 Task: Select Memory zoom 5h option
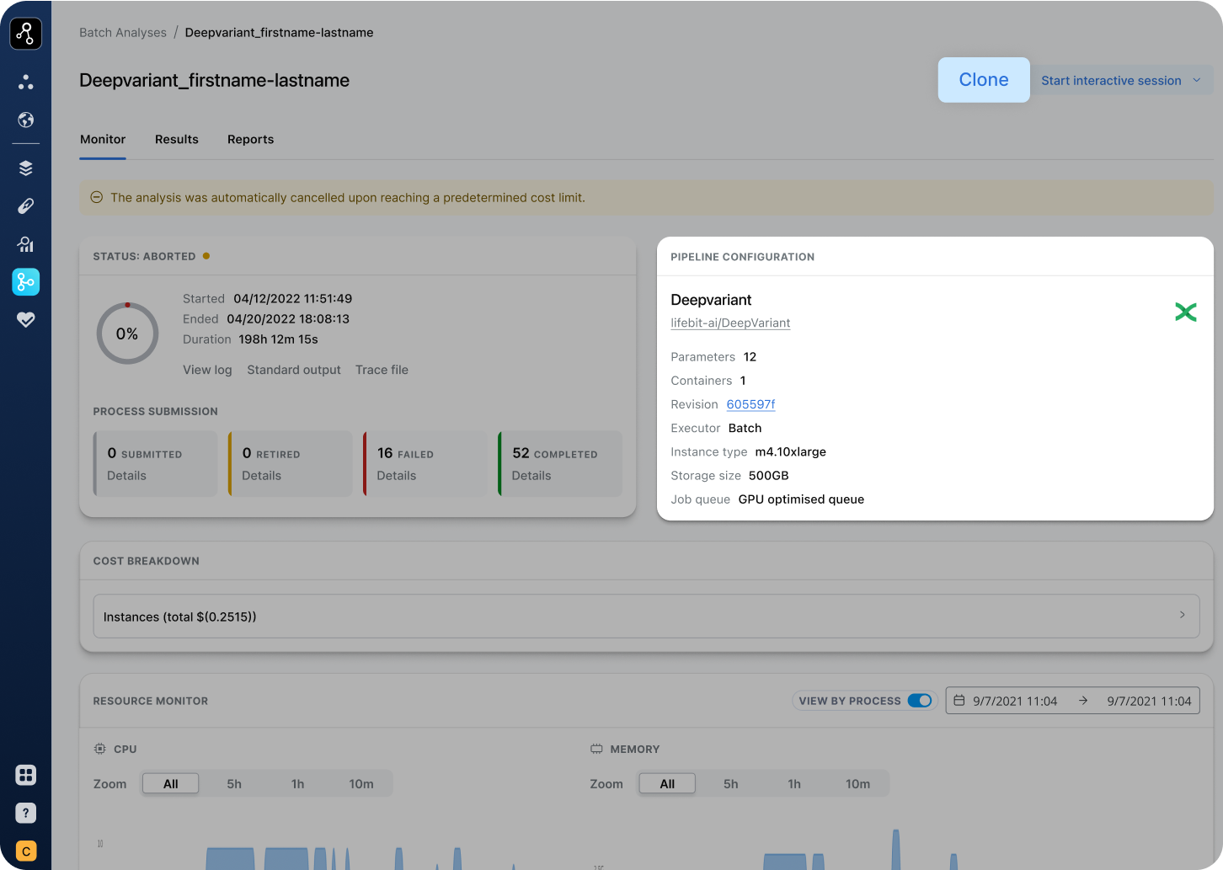[x=730, y=783]
